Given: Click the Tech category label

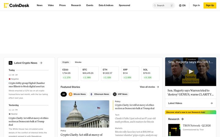Looking at the screenshot, I should pyautogui.click(x=117, y=115).
